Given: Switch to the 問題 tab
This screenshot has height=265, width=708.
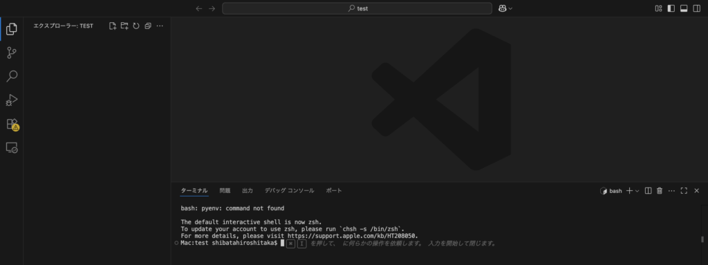Looking at the screenshot, I should (x=225, y=190).
